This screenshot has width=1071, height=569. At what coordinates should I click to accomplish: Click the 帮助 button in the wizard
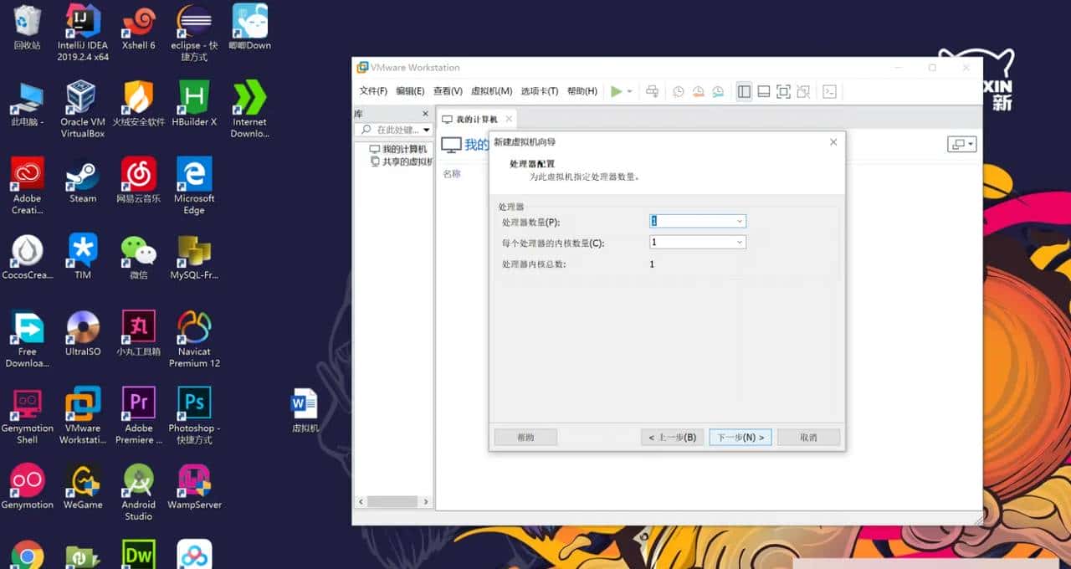pyautogui.click(x=525, y=437)
